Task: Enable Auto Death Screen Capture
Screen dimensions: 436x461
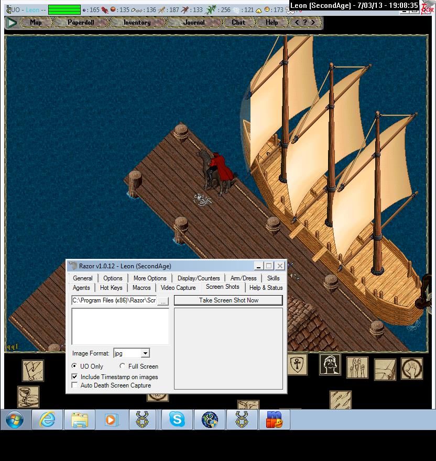Action: [x=74, y=385]
